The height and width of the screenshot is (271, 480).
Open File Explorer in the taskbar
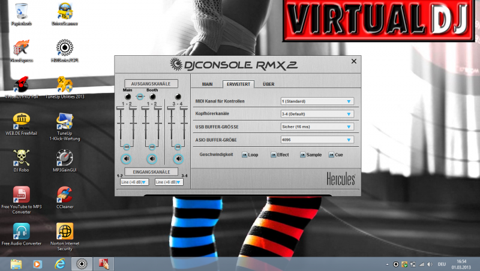coord(16,264)
